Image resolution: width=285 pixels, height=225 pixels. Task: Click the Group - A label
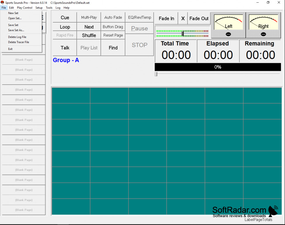(x=66, y=60)
